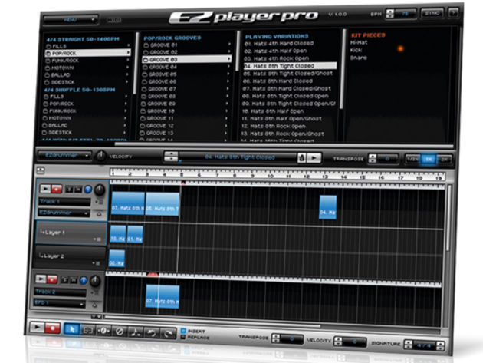483x363 pixels.
Task: Expand Groove 05 arrow
Action: point(228,74)
